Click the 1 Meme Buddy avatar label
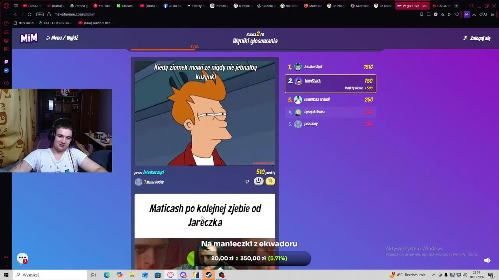 149,182
